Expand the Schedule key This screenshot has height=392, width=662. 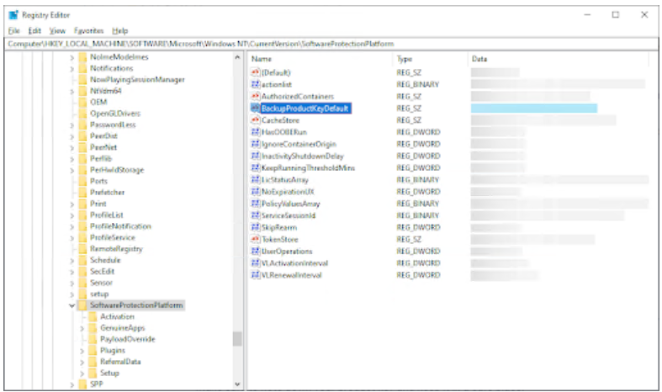[x=72, y=260]
